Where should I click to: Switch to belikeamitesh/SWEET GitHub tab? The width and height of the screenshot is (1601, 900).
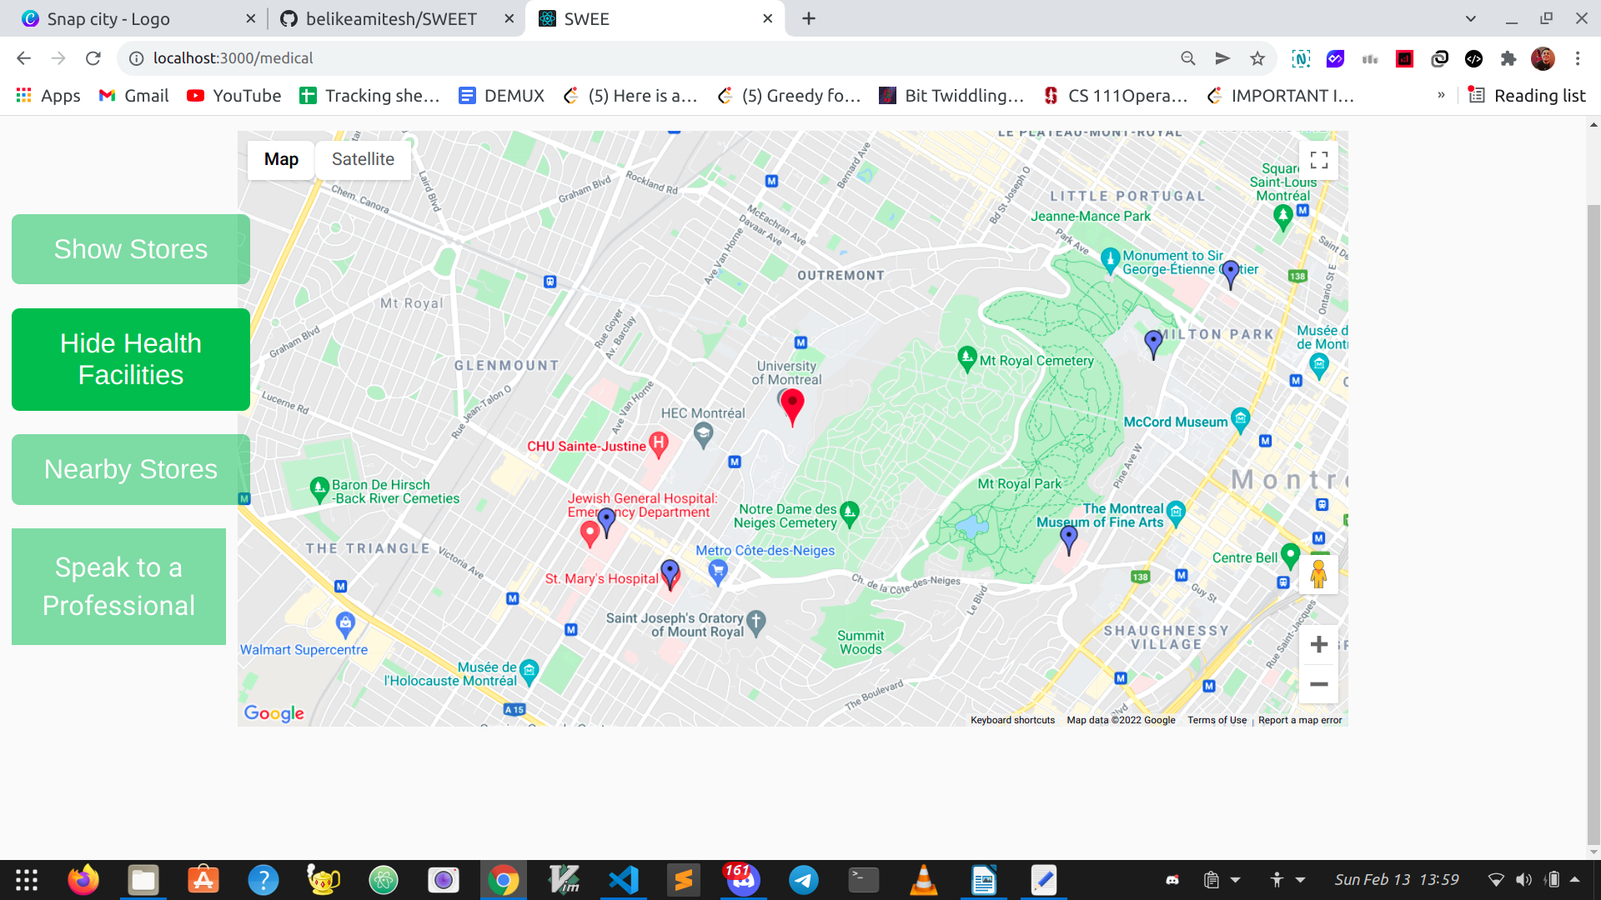[x=392, y=18]
